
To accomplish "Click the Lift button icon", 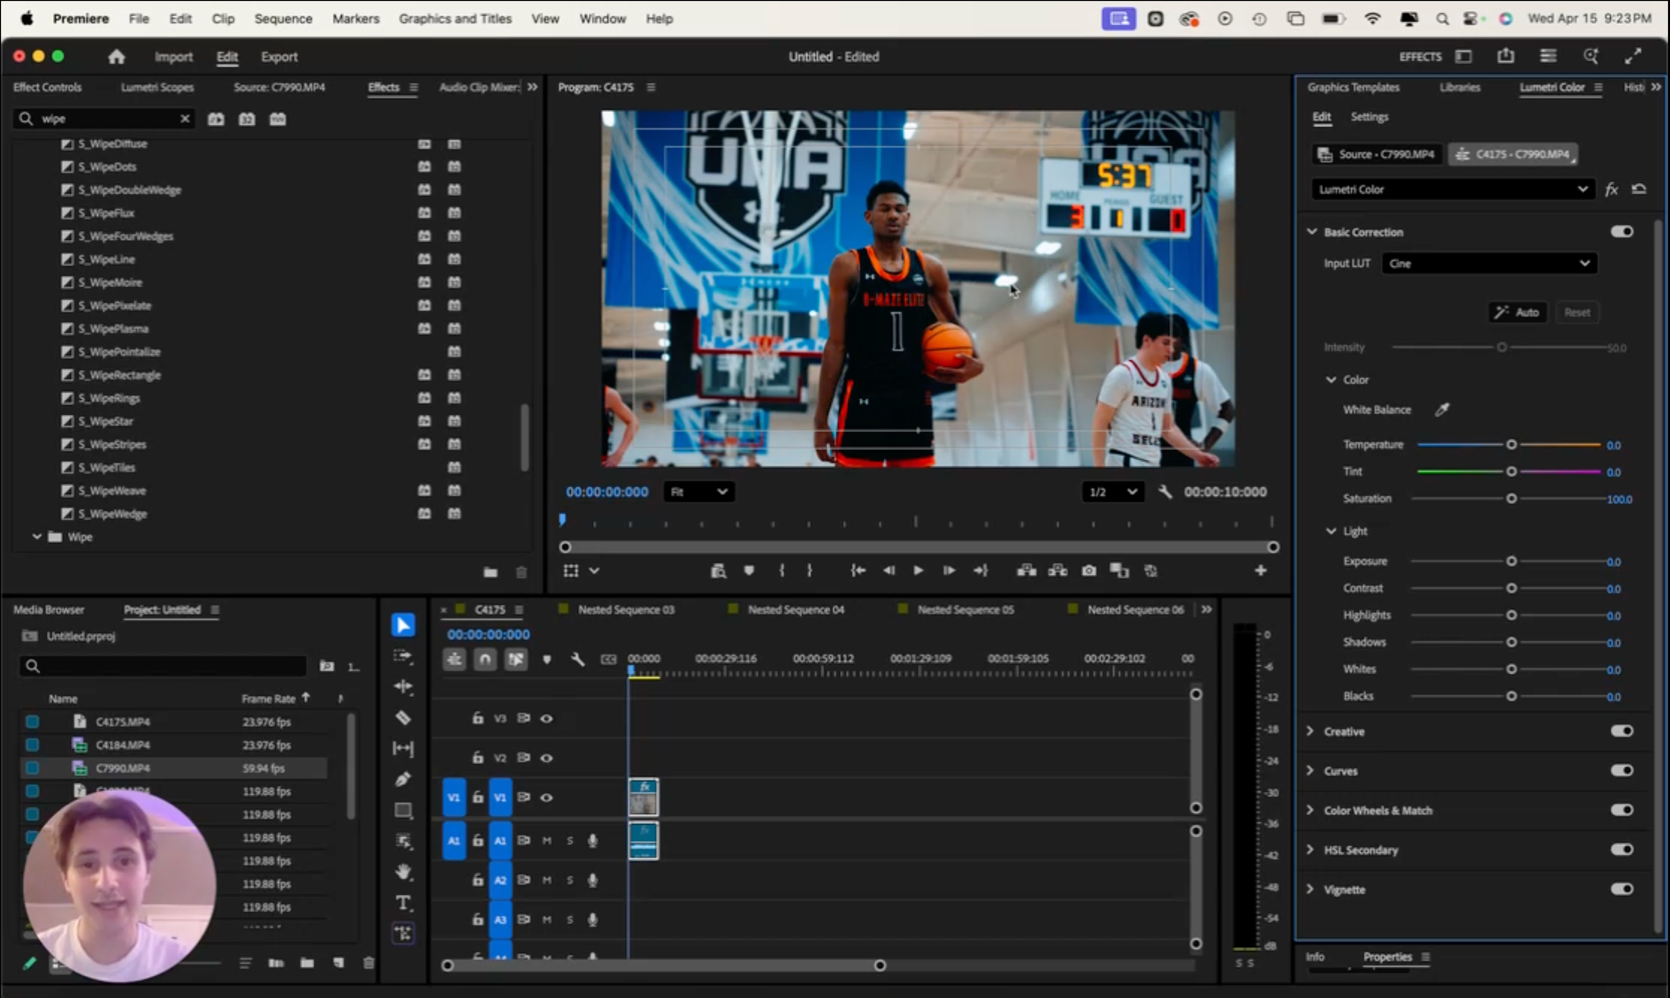I will point(1026,570).
